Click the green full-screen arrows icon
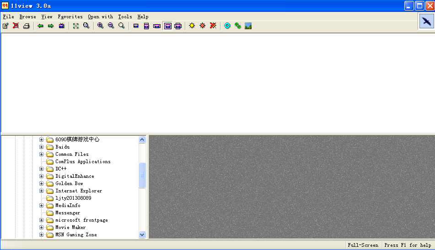This screenshot has width=435, height=250. pyautogui.click(x=76, y=26)
